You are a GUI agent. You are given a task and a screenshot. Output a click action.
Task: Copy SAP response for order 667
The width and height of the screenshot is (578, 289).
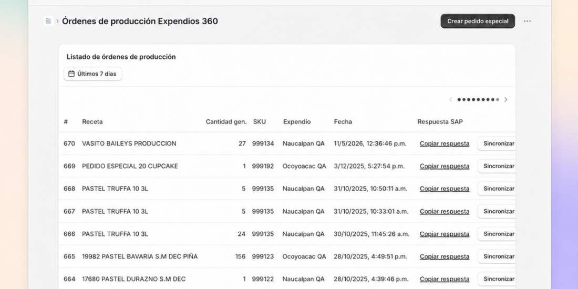click(x=445, y=211)
